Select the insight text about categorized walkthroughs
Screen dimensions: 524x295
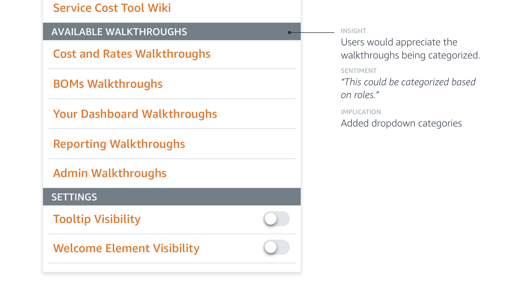point(410,49)
